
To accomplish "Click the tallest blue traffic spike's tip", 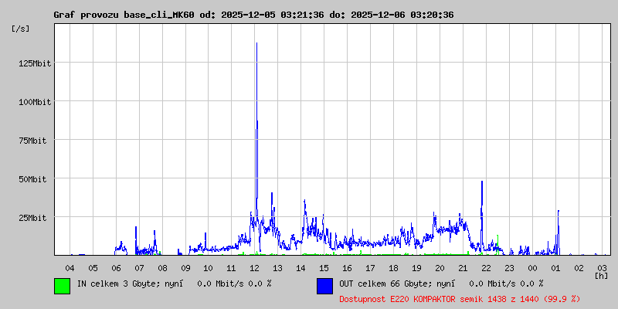I will pos(256,44).
